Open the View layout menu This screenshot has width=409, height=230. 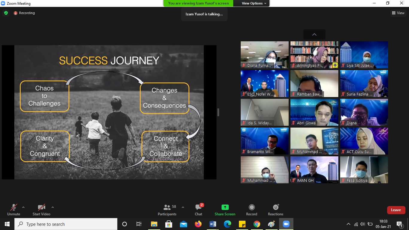(x=398, y=13)
